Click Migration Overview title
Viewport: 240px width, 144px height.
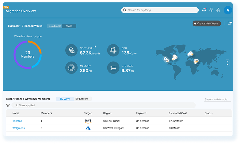pyautogui.click(x=21, y=11)
